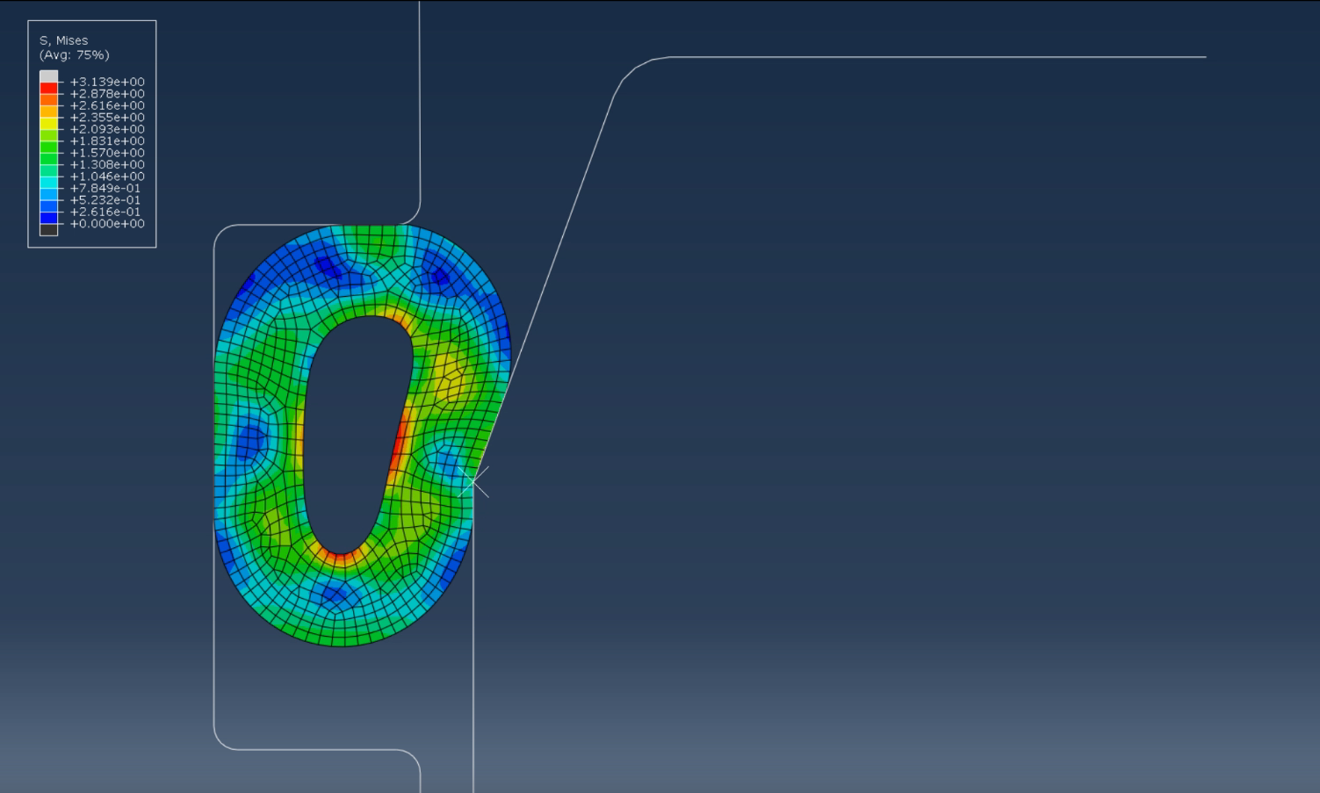Select the gray top legend swatch
This screenshot has height=793, width=1320.
click(x=48, y=76)
